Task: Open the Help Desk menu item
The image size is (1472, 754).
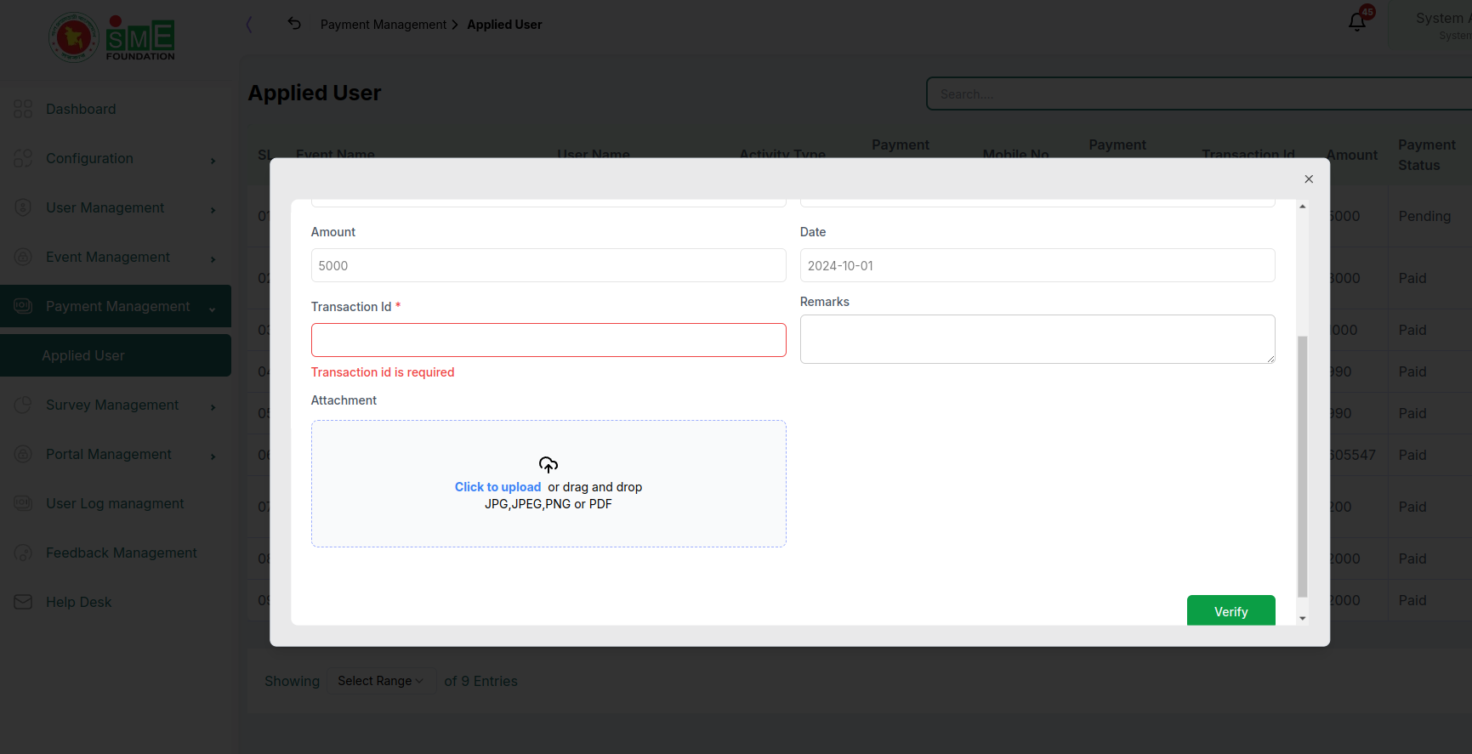Action: pyautogui.click(x=116, y=602)
